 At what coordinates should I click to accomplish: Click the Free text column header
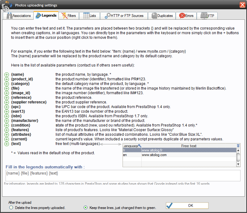coord(189,146)
